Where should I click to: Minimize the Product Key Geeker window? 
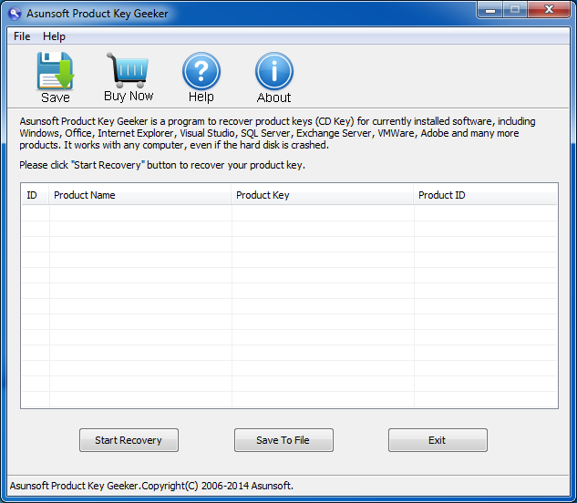click(x=490, y=9)
